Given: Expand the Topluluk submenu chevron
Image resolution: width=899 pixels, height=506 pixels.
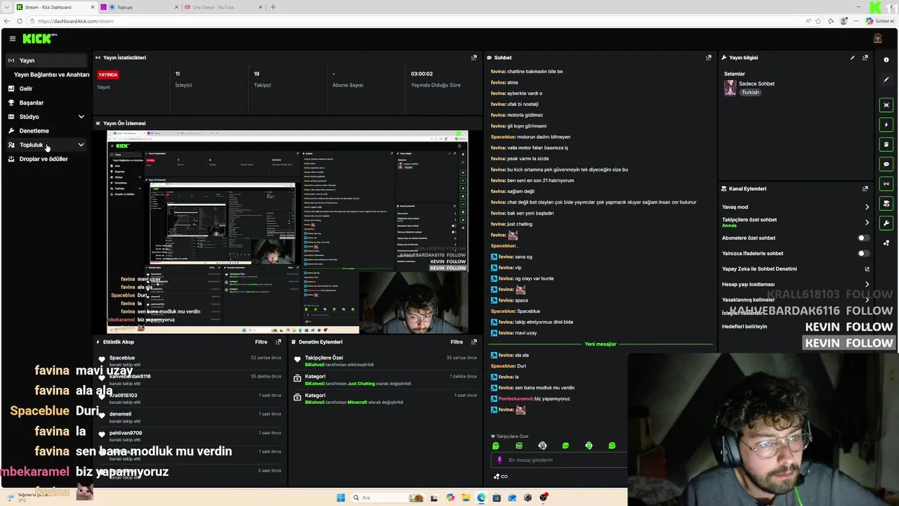Looking at the screenshot, I should click(x=81, y=145).
